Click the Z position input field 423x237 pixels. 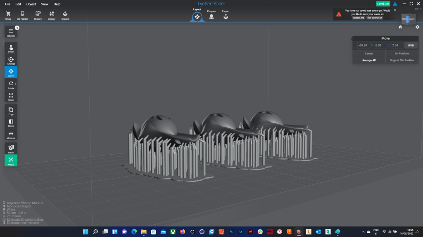click(397, 45)
